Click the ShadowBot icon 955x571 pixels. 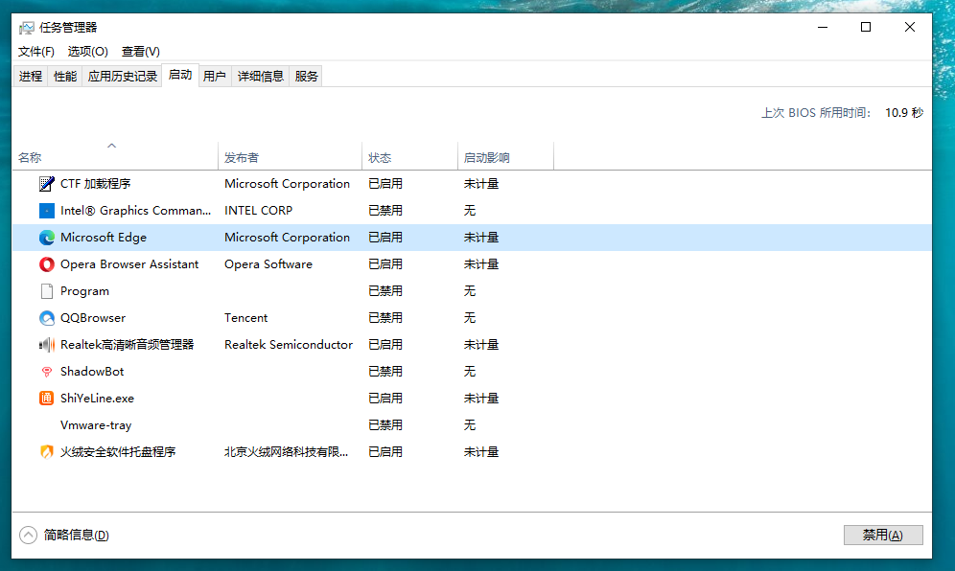(x=46, y=372)
